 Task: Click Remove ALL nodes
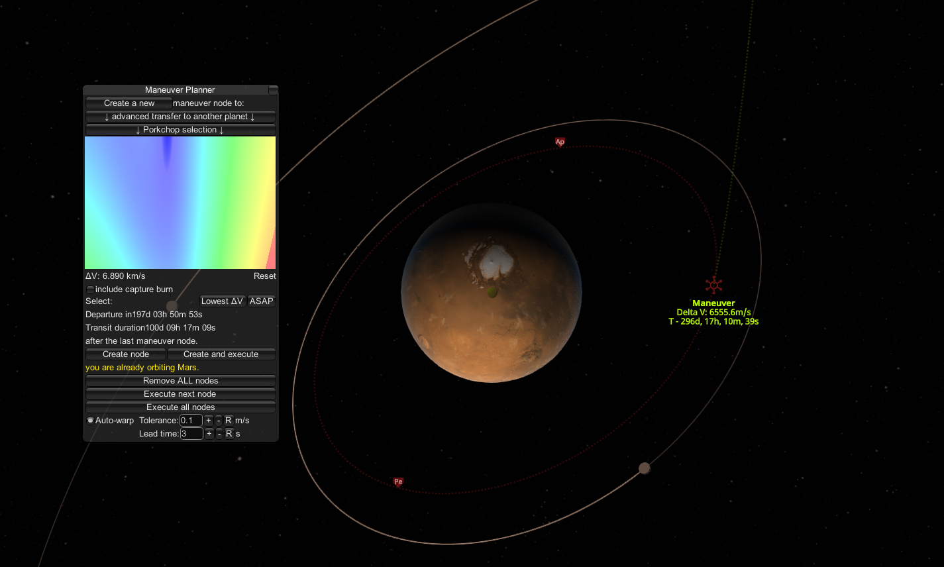tap(180, 381)
